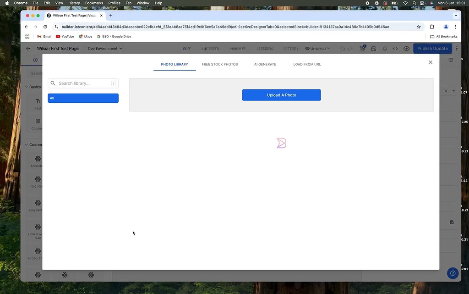Switch to the AI GENERATE tab
The width and height of the screenshot is (469, 294).
[x=265, y=64]
